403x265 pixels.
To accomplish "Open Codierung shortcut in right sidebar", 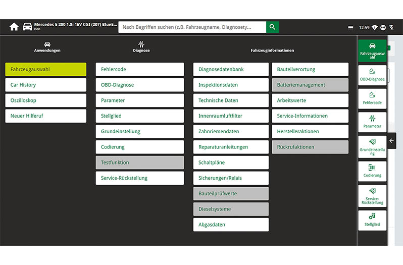I will tap(372, 171).
